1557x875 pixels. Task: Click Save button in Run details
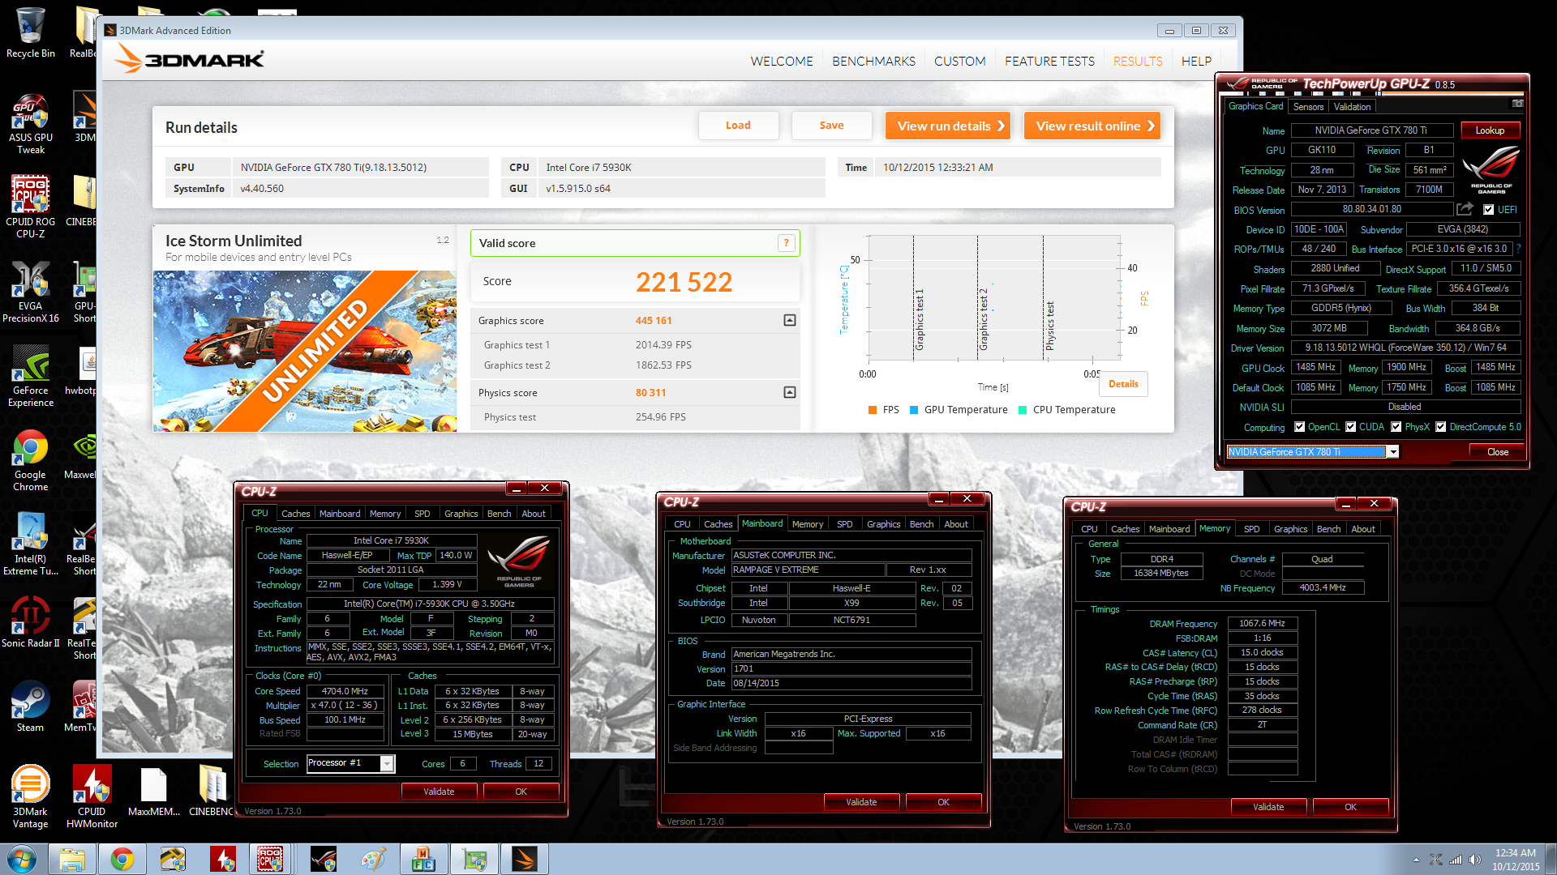point(831,126)
